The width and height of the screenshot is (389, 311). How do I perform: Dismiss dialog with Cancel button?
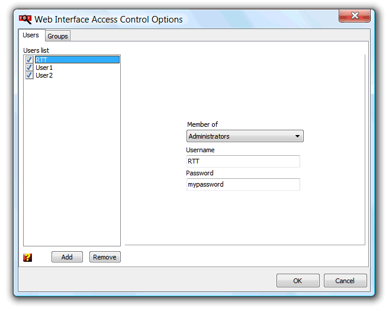pos(345,280)
